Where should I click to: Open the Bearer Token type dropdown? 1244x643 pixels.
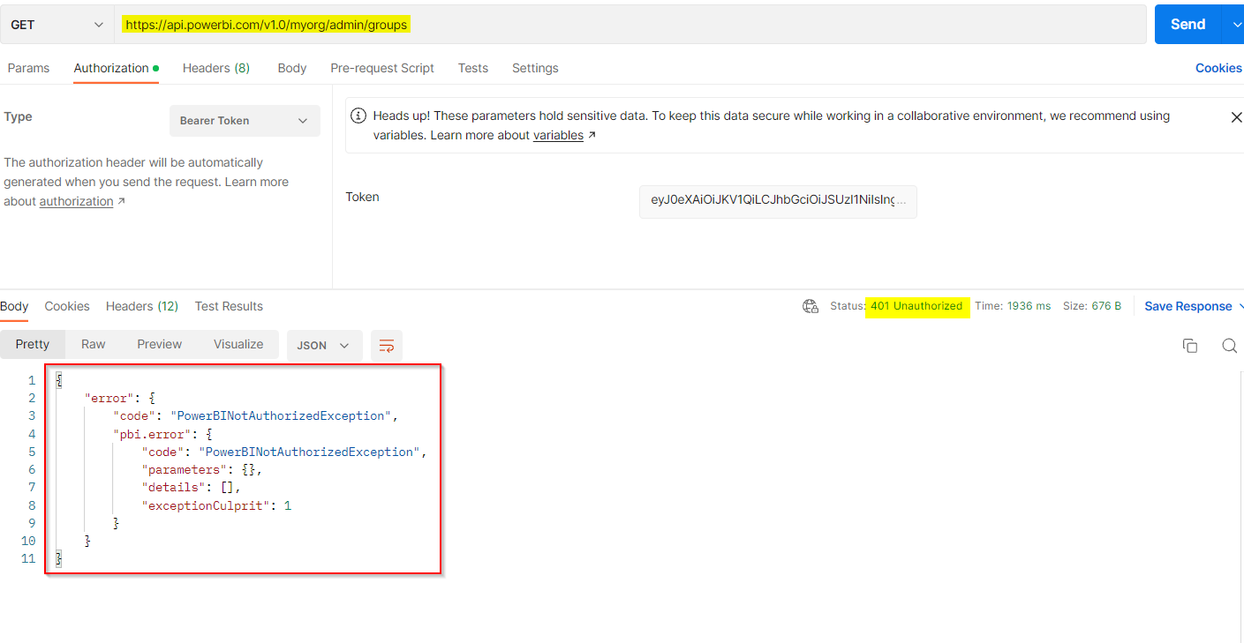click(245, 121)
